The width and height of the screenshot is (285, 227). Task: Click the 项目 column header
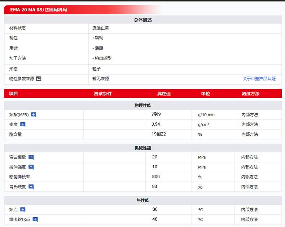pos(13,93)
